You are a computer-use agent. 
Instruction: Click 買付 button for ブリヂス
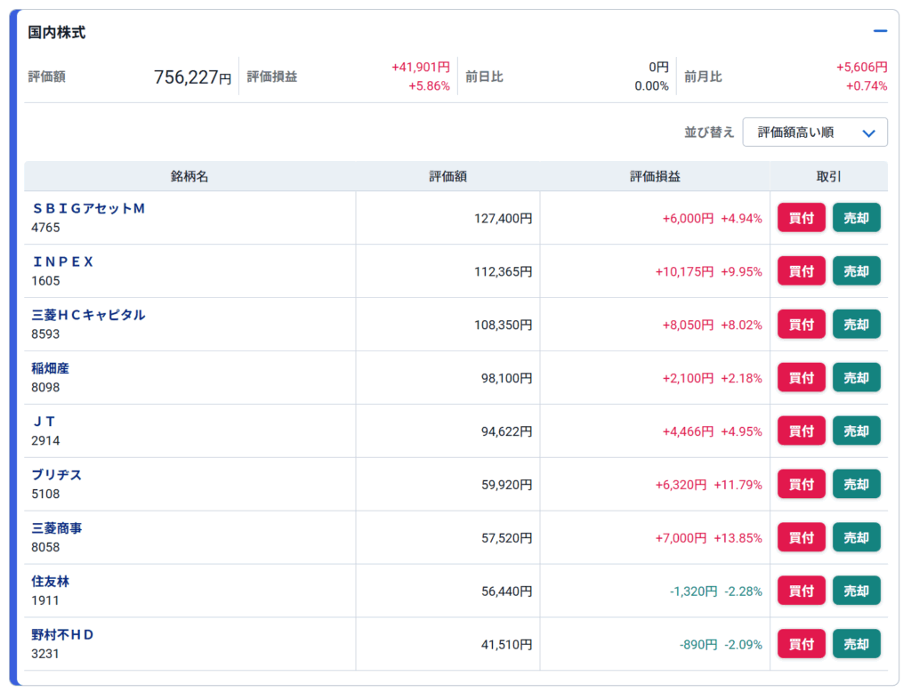tap(802, 485)
